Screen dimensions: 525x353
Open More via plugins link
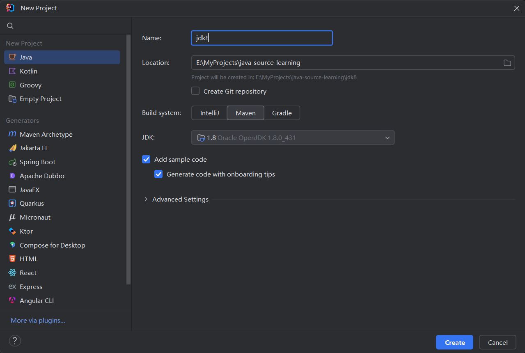38,321
